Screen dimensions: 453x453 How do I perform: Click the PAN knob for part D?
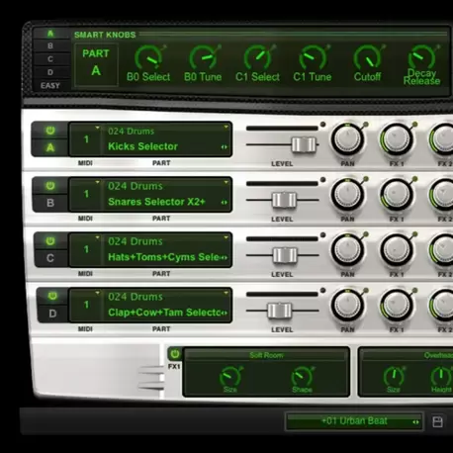tap(347, 306)
